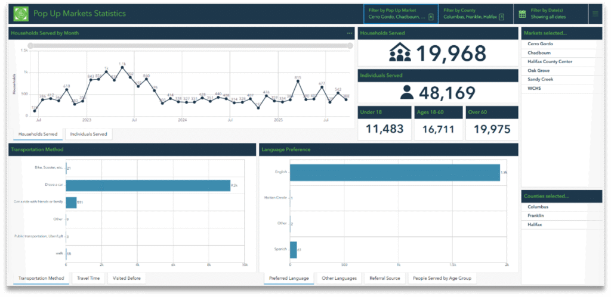Click the person icon beside 48,169
The height and width of the screenshot is (297, 611).
click(407, 92)
